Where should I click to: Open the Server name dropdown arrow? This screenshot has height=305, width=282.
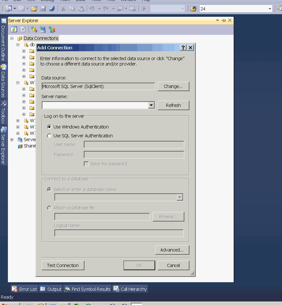(151, 105)
